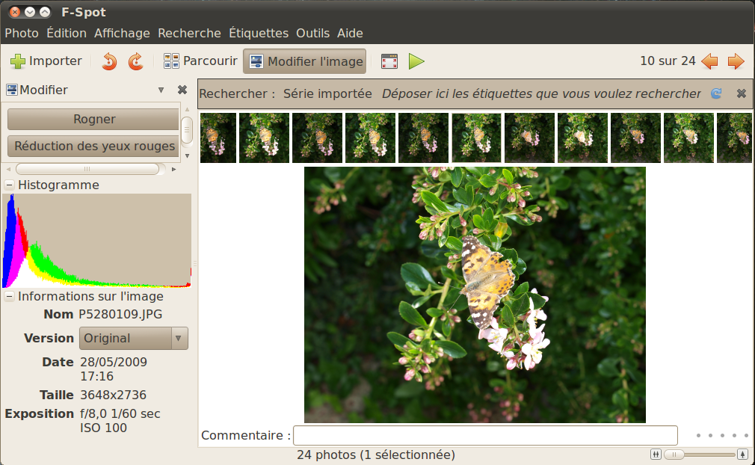Open the Étiquettes menu

click(x=258, y=33)
